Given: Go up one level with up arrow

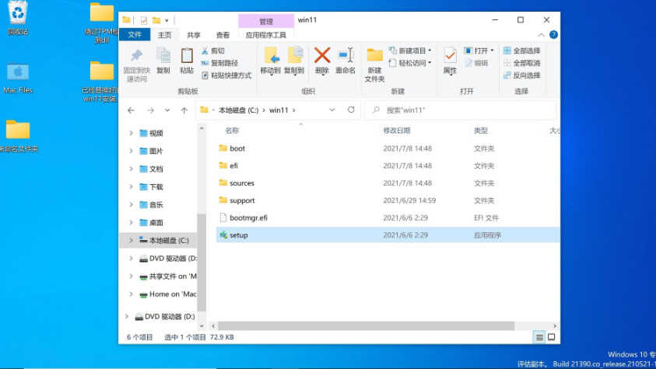Looking at the screenshot, I should tap(184, 110).
